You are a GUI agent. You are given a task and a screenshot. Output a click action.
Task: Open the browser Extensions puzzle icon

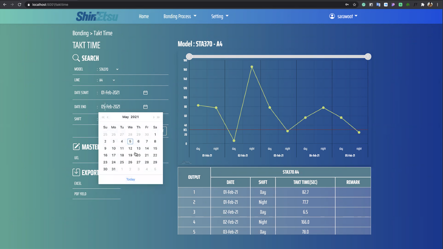pyautogui.click(x=423, y=5)
